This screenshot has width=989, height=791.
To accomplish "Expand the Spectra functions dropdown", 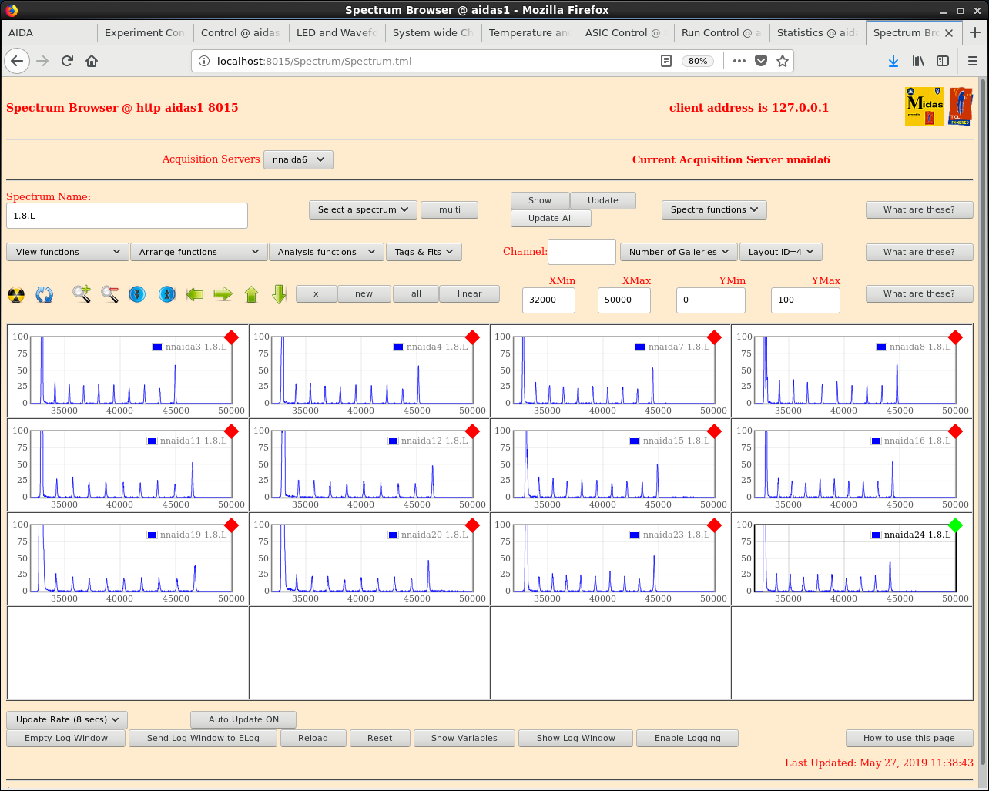I will (714, 209).
